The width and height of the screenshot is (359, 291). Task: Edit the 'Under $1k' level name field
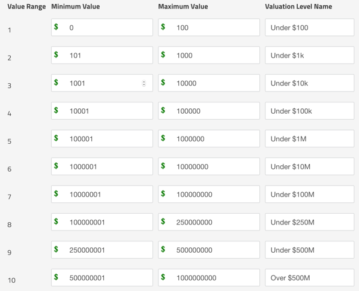point(310,55)
